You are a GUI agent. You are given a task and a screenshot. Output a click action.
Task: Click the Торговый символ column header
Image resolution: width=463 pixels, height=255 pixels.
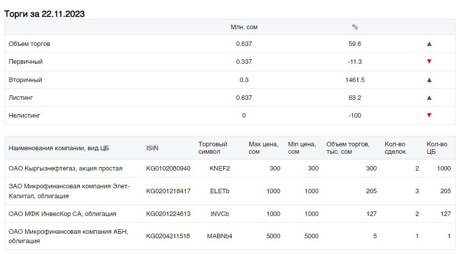[213, 148]
